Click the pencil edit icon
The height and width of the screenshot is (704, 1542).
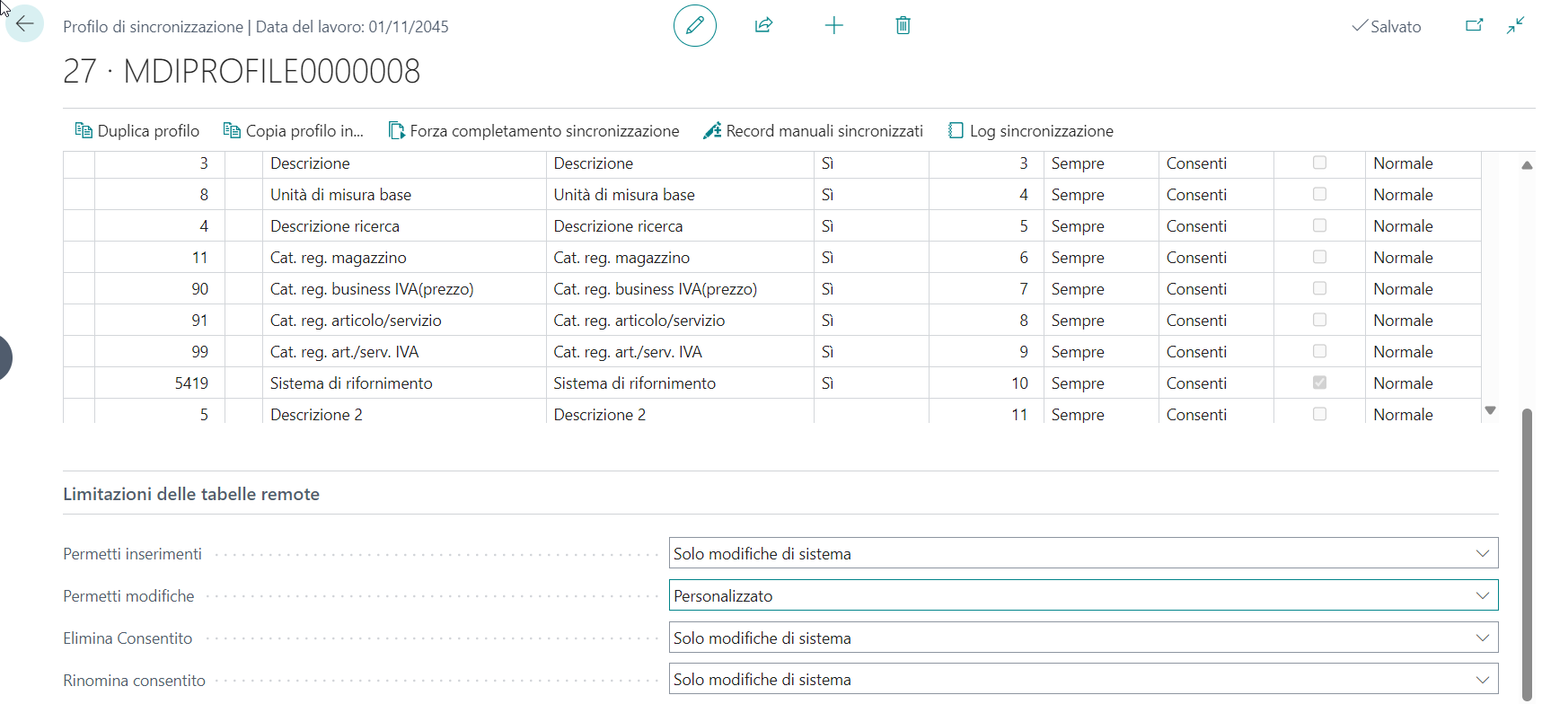(x=695, y=25)
